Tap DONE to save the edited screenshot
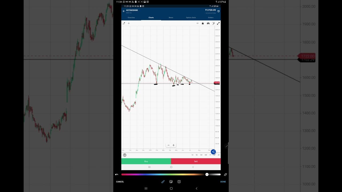 (x=223, y=182)
